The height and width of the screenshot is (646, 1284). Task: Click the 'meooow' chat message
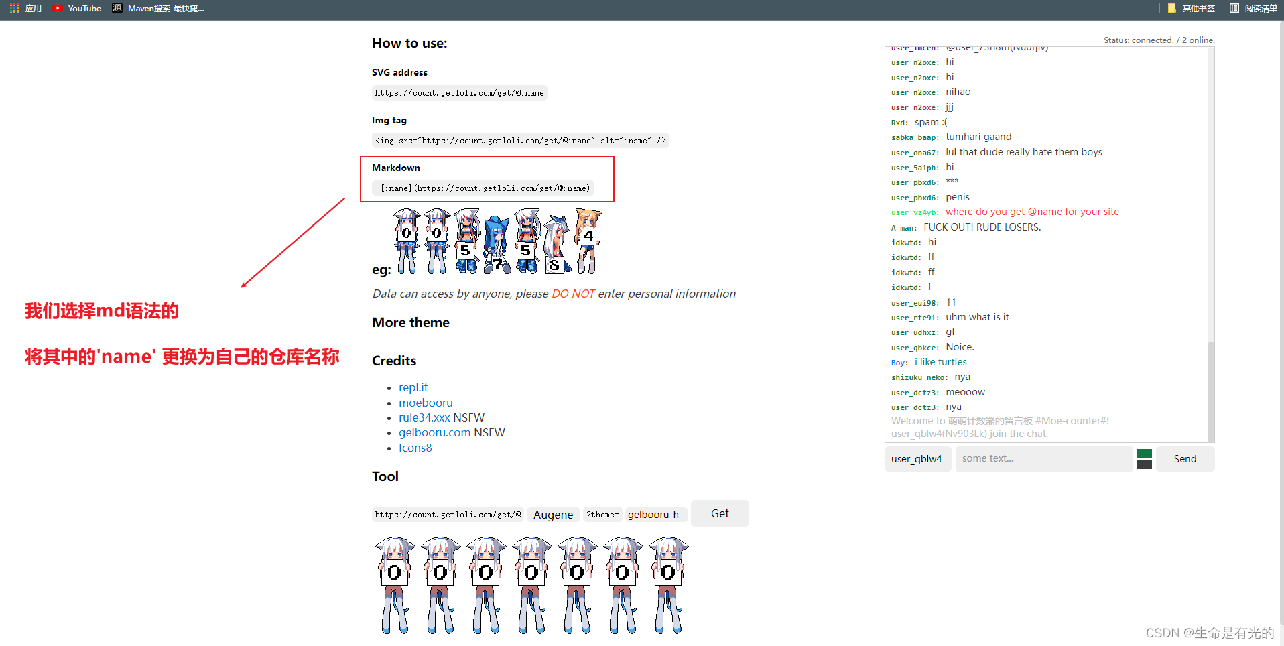[x=965, y=392]
